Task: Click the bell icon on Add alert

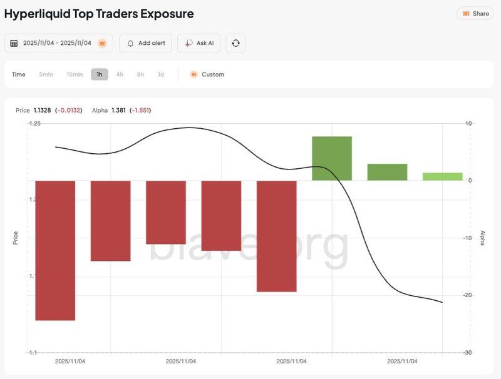Action: (x=130, y=43)
